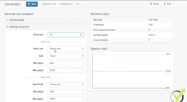The width and height of the screenshot is (187, 102).
Task: Click the Count of trades row
Action: (132, 40)
